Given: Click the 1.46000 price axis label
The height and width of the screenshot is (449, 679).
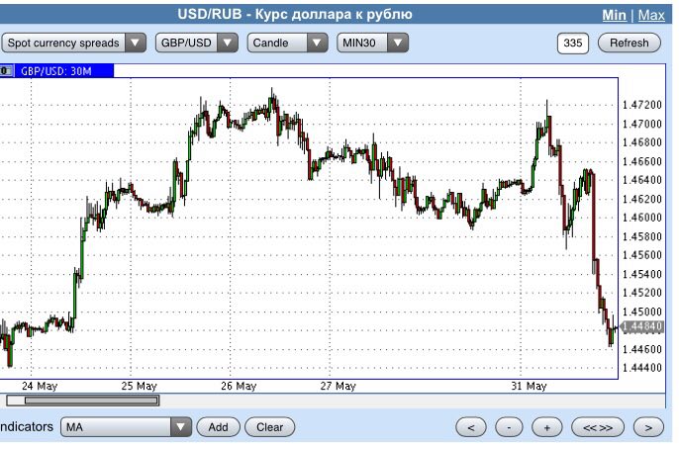Looking at the screenshot, I should coord(642,218).
